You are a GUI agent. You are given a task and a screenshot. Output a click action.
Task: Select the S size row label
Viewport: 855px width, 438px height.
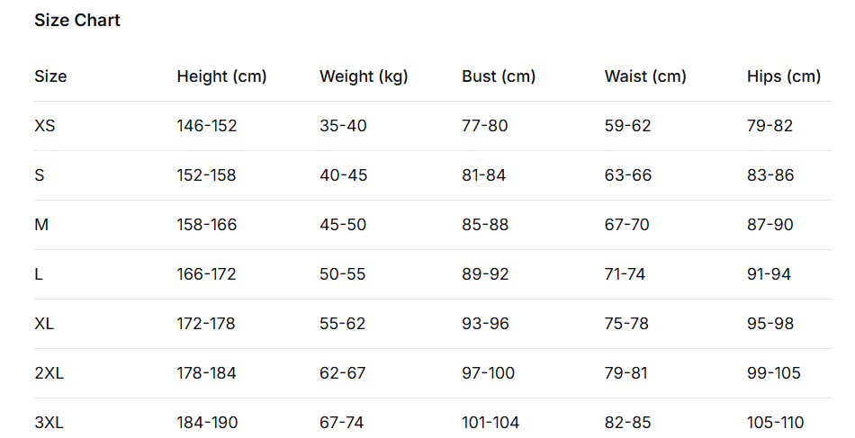[40, 175]
